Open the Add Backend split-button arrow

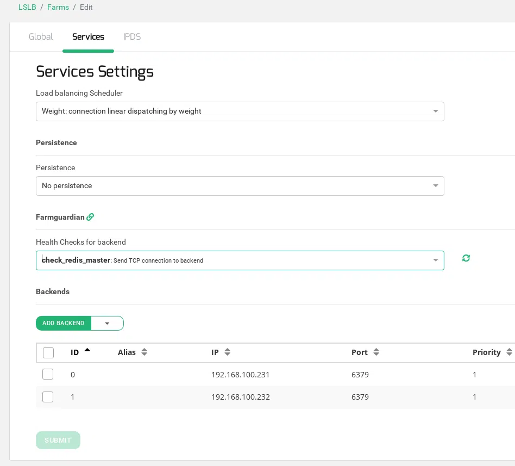pos(107,324)
